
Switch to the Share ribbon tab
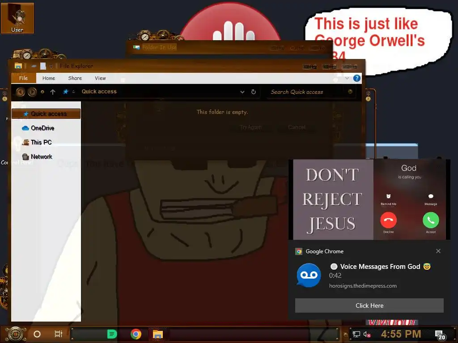pyautogui.click(x=75, y=78)
